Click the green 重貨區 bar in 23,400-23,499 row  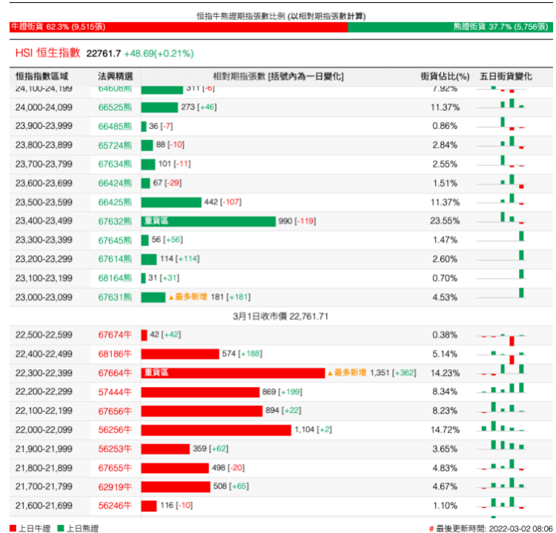click(x=208, y=222)
